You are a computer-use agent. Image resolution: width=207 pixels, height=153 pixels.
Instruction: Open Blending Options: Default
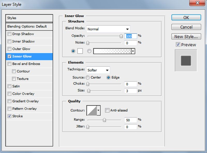click(29, 26)
